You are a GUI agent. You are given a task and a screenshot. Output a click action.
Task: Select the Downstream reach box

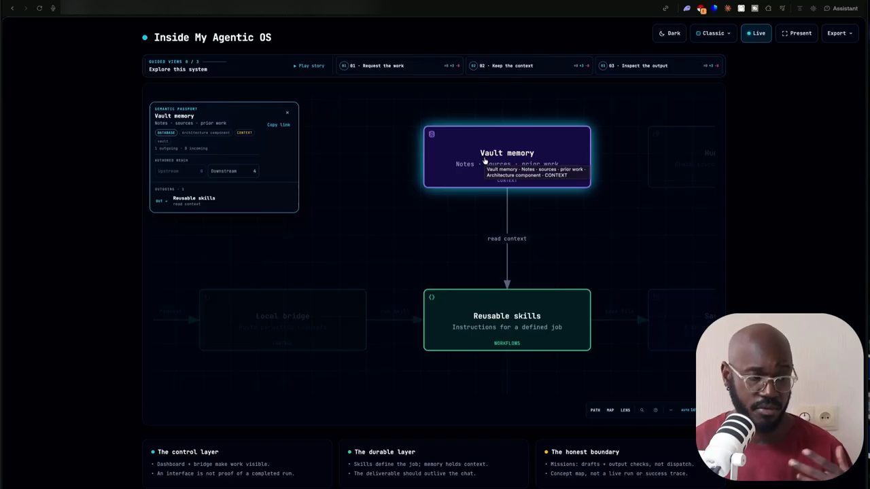click(233, 171)
